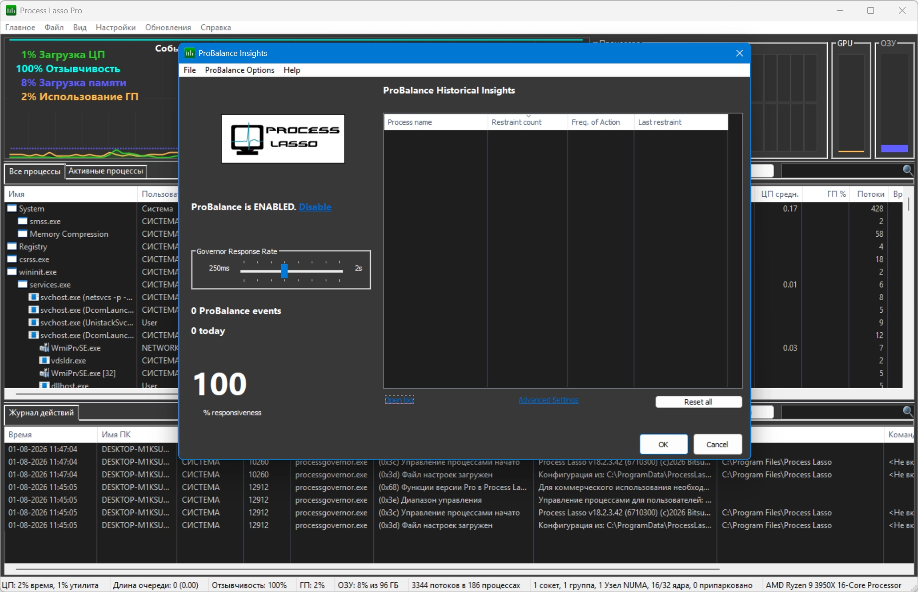918x592 pixels.
Task: Open the Help menu in ProBalance Insights
Action: 292,70
